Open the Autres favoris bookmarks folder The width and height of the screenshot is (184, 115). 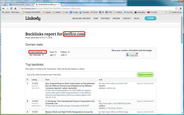pyautogui.click(x=175, y=12)
